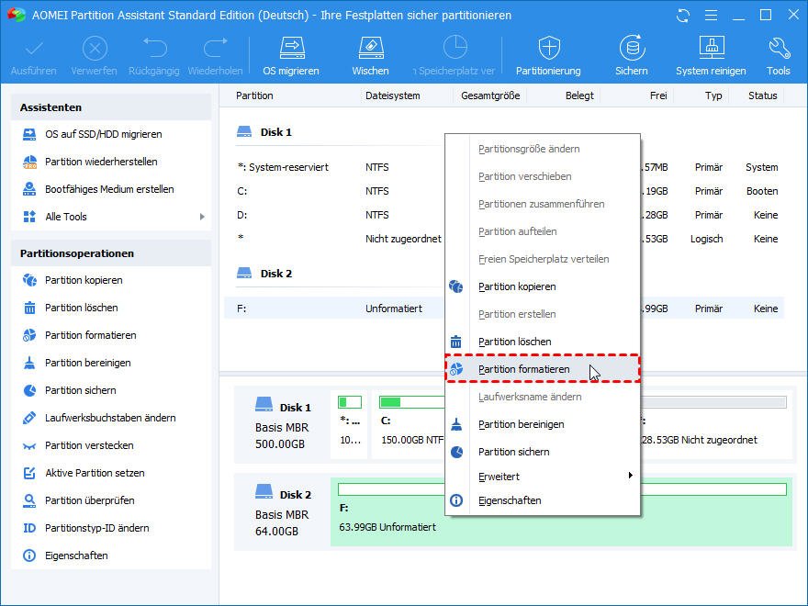Click the Disk 2 heading in partition list

[264, 274]
